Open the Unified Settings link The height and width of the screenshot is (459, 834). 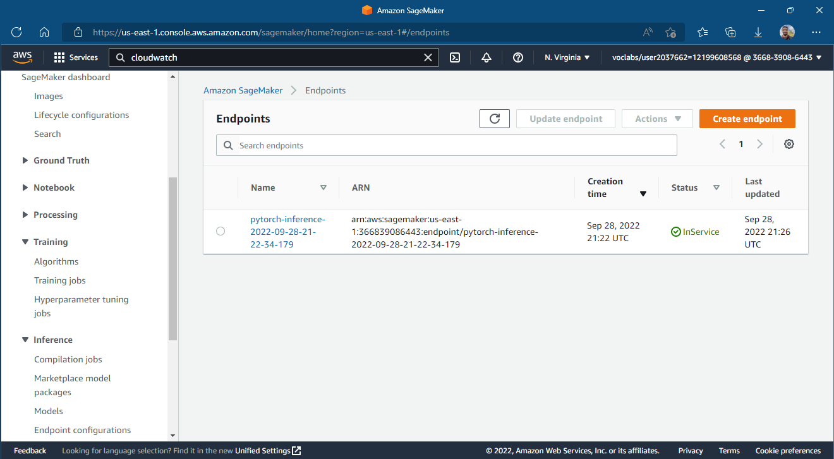[268, 451]
